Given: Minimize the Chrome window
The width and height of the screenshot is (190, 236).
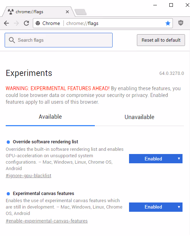Looking at the screenshot, I should coord(155,5).
